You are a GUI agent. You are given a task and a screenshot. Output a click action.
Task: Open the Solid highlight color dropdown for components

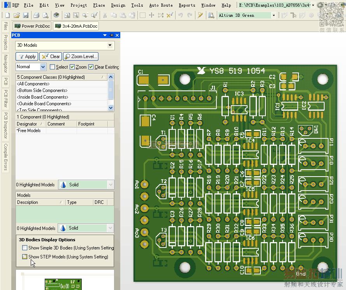(x=111, y=185)
